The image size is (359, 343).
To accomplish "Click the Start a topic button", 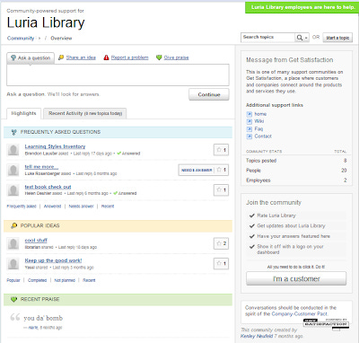I will 337,38.
